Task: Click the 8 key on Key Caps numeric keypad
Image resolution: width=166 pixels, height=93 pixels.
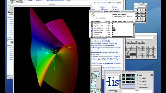Action: click(150, 50)
